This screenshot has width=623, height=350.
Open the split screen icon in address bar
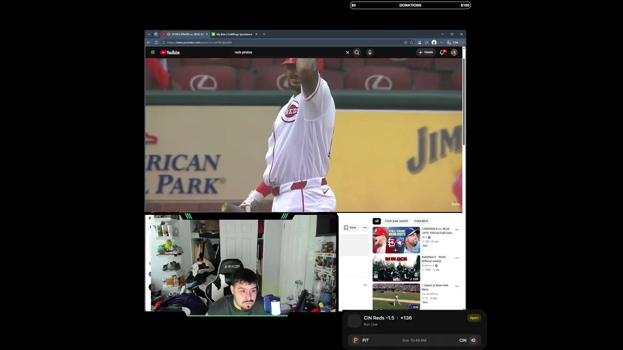(x=405, y=42)
